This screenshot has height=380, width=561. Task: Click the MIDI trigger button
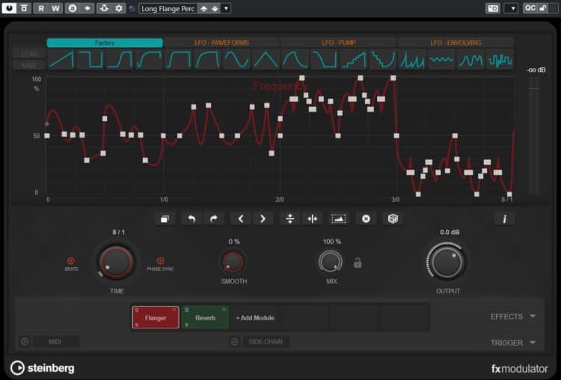pos(55,342)
